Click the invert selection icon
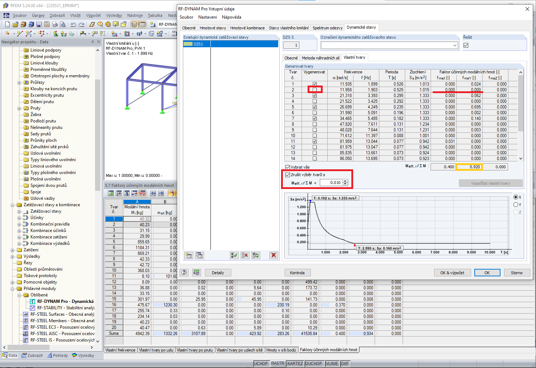This screenshot has height=368, width=536. 256,255
